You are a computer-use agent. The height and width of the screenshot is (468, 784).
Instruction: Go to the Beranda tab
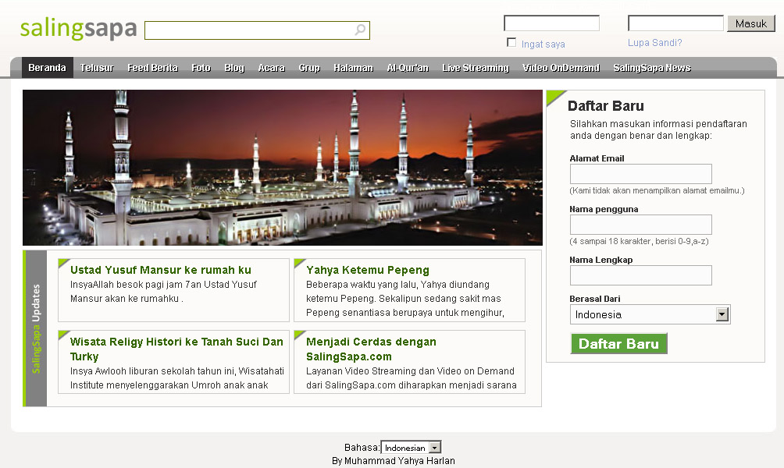(x=47, y=67)
